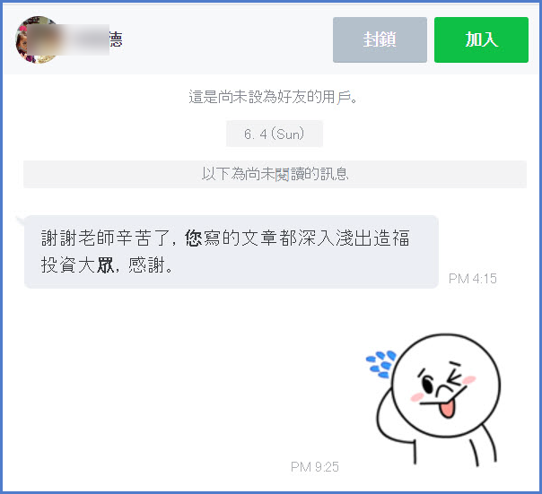The image size is (542, 494).
Task: Select the 6. 4 (Sun) date label
Action: coord(275,134)
